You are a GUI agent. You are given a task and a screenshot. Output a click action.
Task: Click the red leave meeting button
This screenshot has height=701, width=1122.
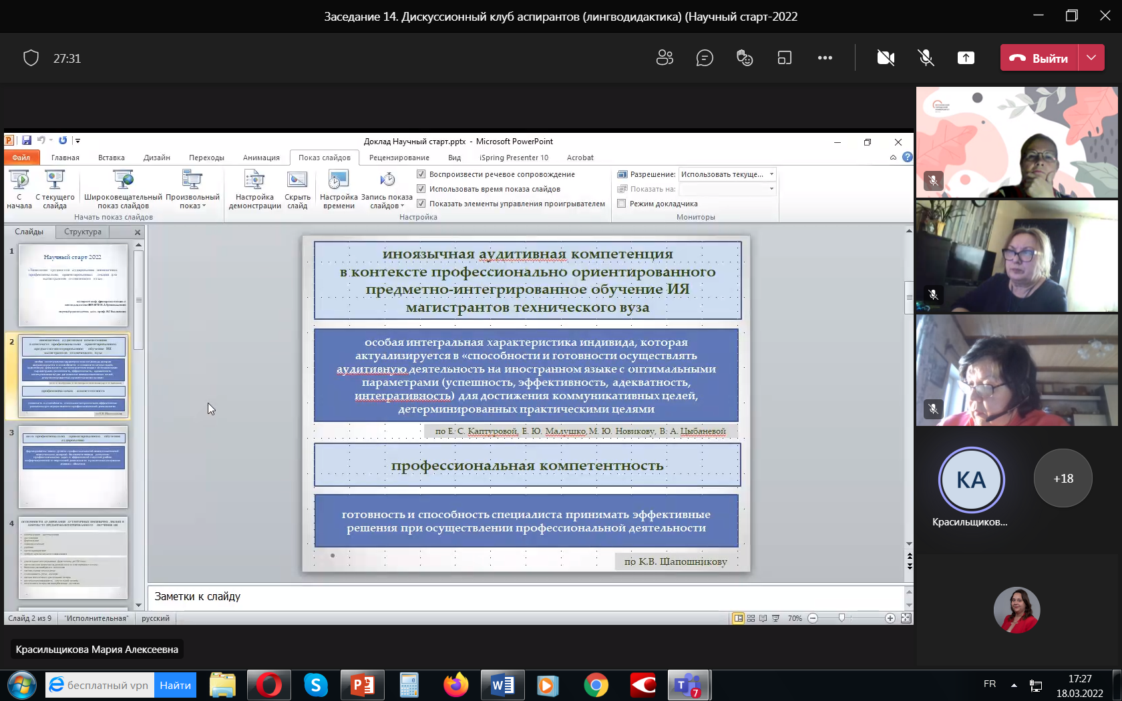1041,58
